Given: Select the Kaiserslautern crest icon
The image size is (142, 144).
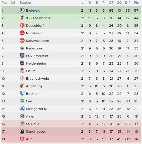Looking at the screenshot, I should pyautogui.click(x=22, y=41).
